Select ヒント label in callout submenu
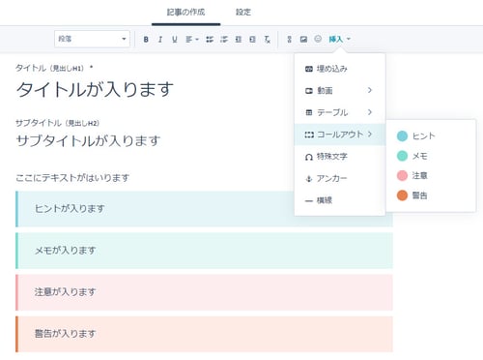Screen dimensions: 483x360 pos(423,136)
